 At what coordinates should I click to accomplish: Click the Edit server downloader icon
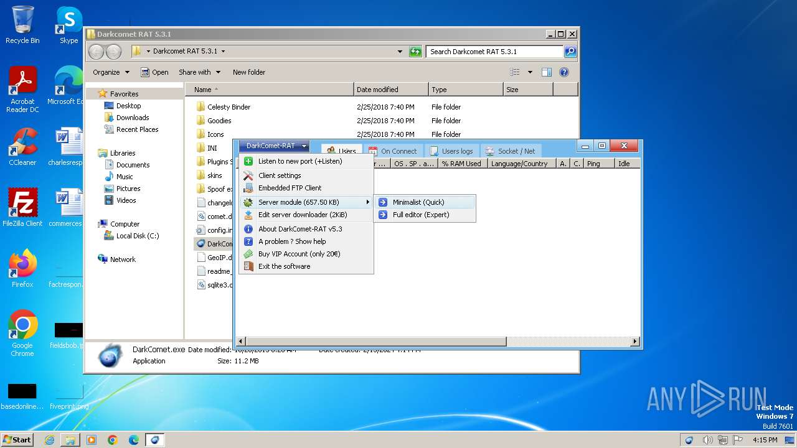[248, 215]
